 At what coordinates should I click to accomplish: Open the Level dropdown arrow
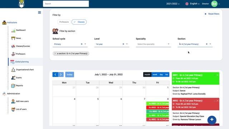click(127, 44)
